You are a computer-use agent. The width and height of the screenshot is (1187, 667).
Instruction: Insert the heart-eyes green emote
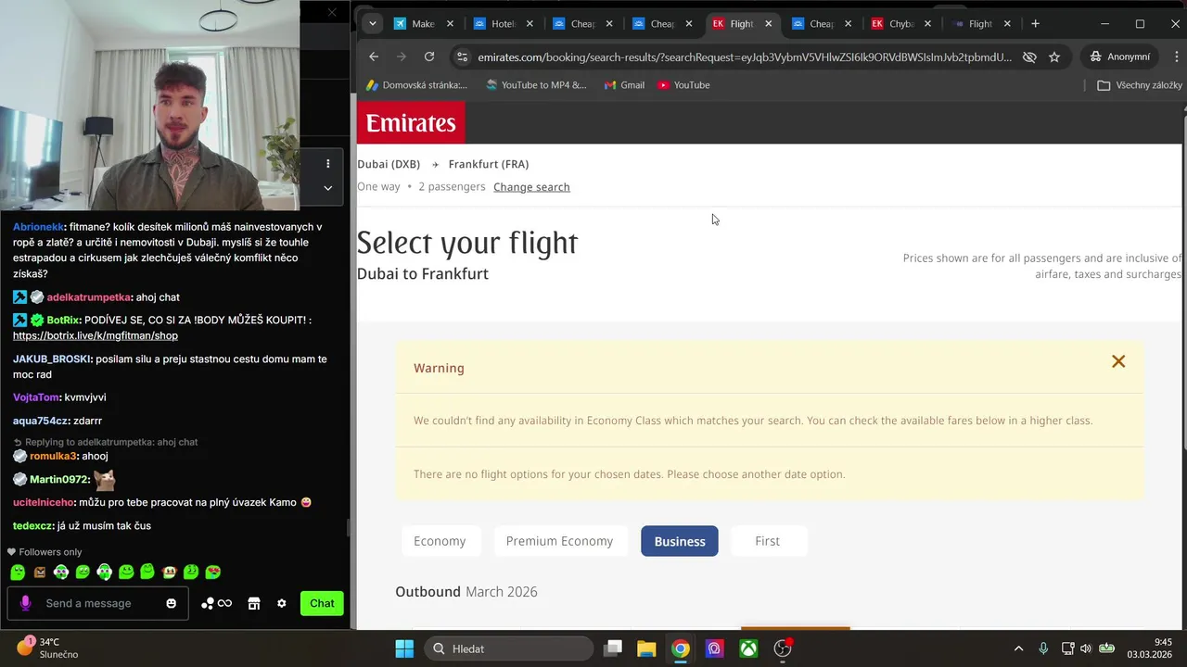(212, 573)
